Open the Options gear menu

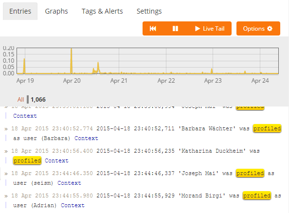click(x=258, y=29)
